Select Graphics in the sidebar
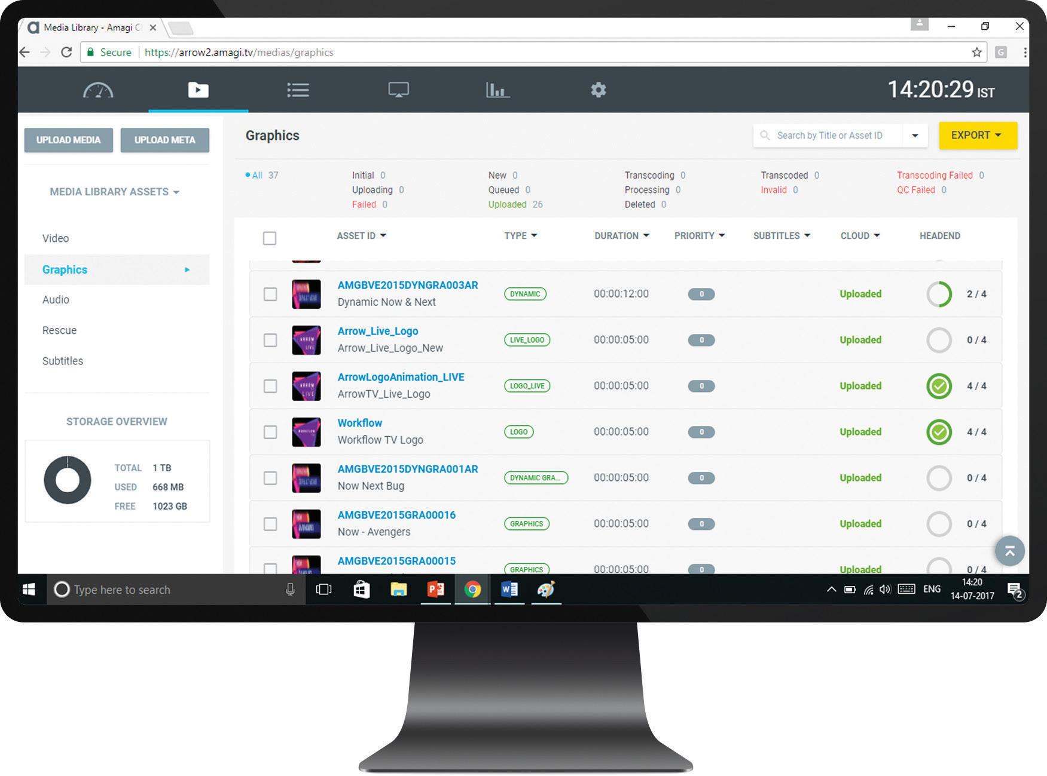The width and height of the screenshot is (1047, 776). [x=117, y=269]
